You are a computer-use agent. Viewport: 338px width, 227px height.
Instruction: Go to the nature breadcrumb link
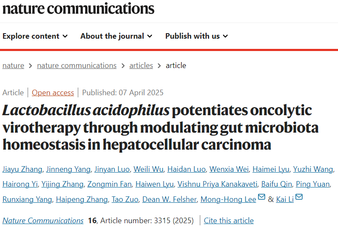click(13, 65)
